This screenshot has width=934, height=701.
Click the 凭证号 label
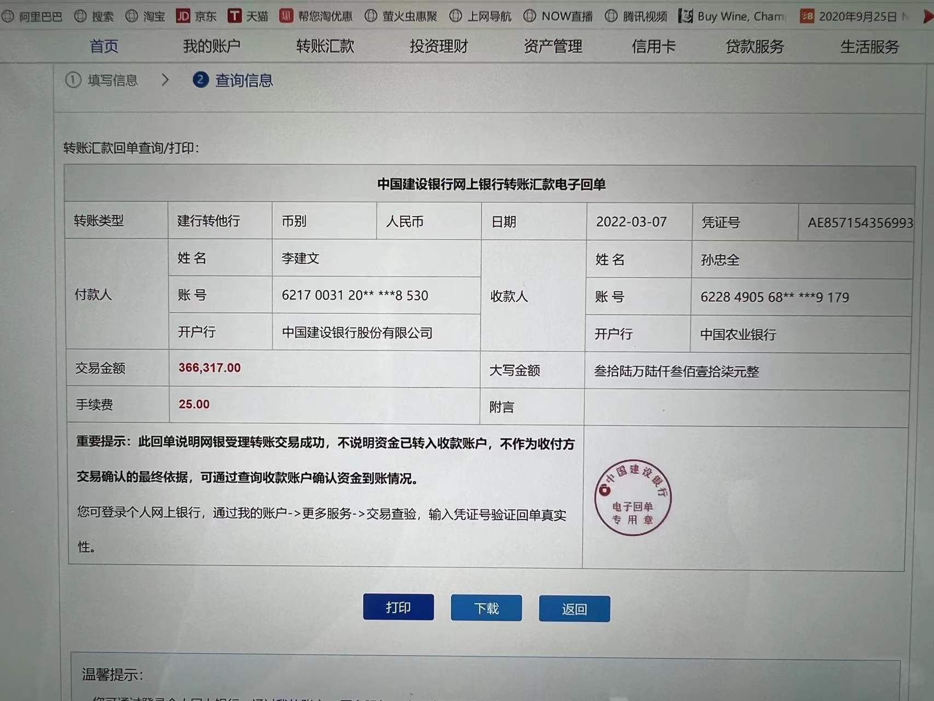coord(720,222)
